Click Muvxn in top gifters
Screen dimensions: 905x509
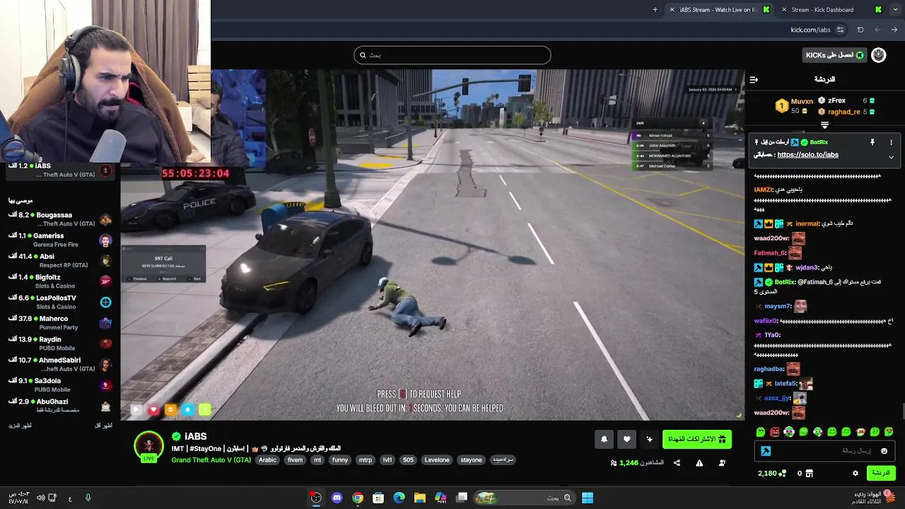coord(802,102)
